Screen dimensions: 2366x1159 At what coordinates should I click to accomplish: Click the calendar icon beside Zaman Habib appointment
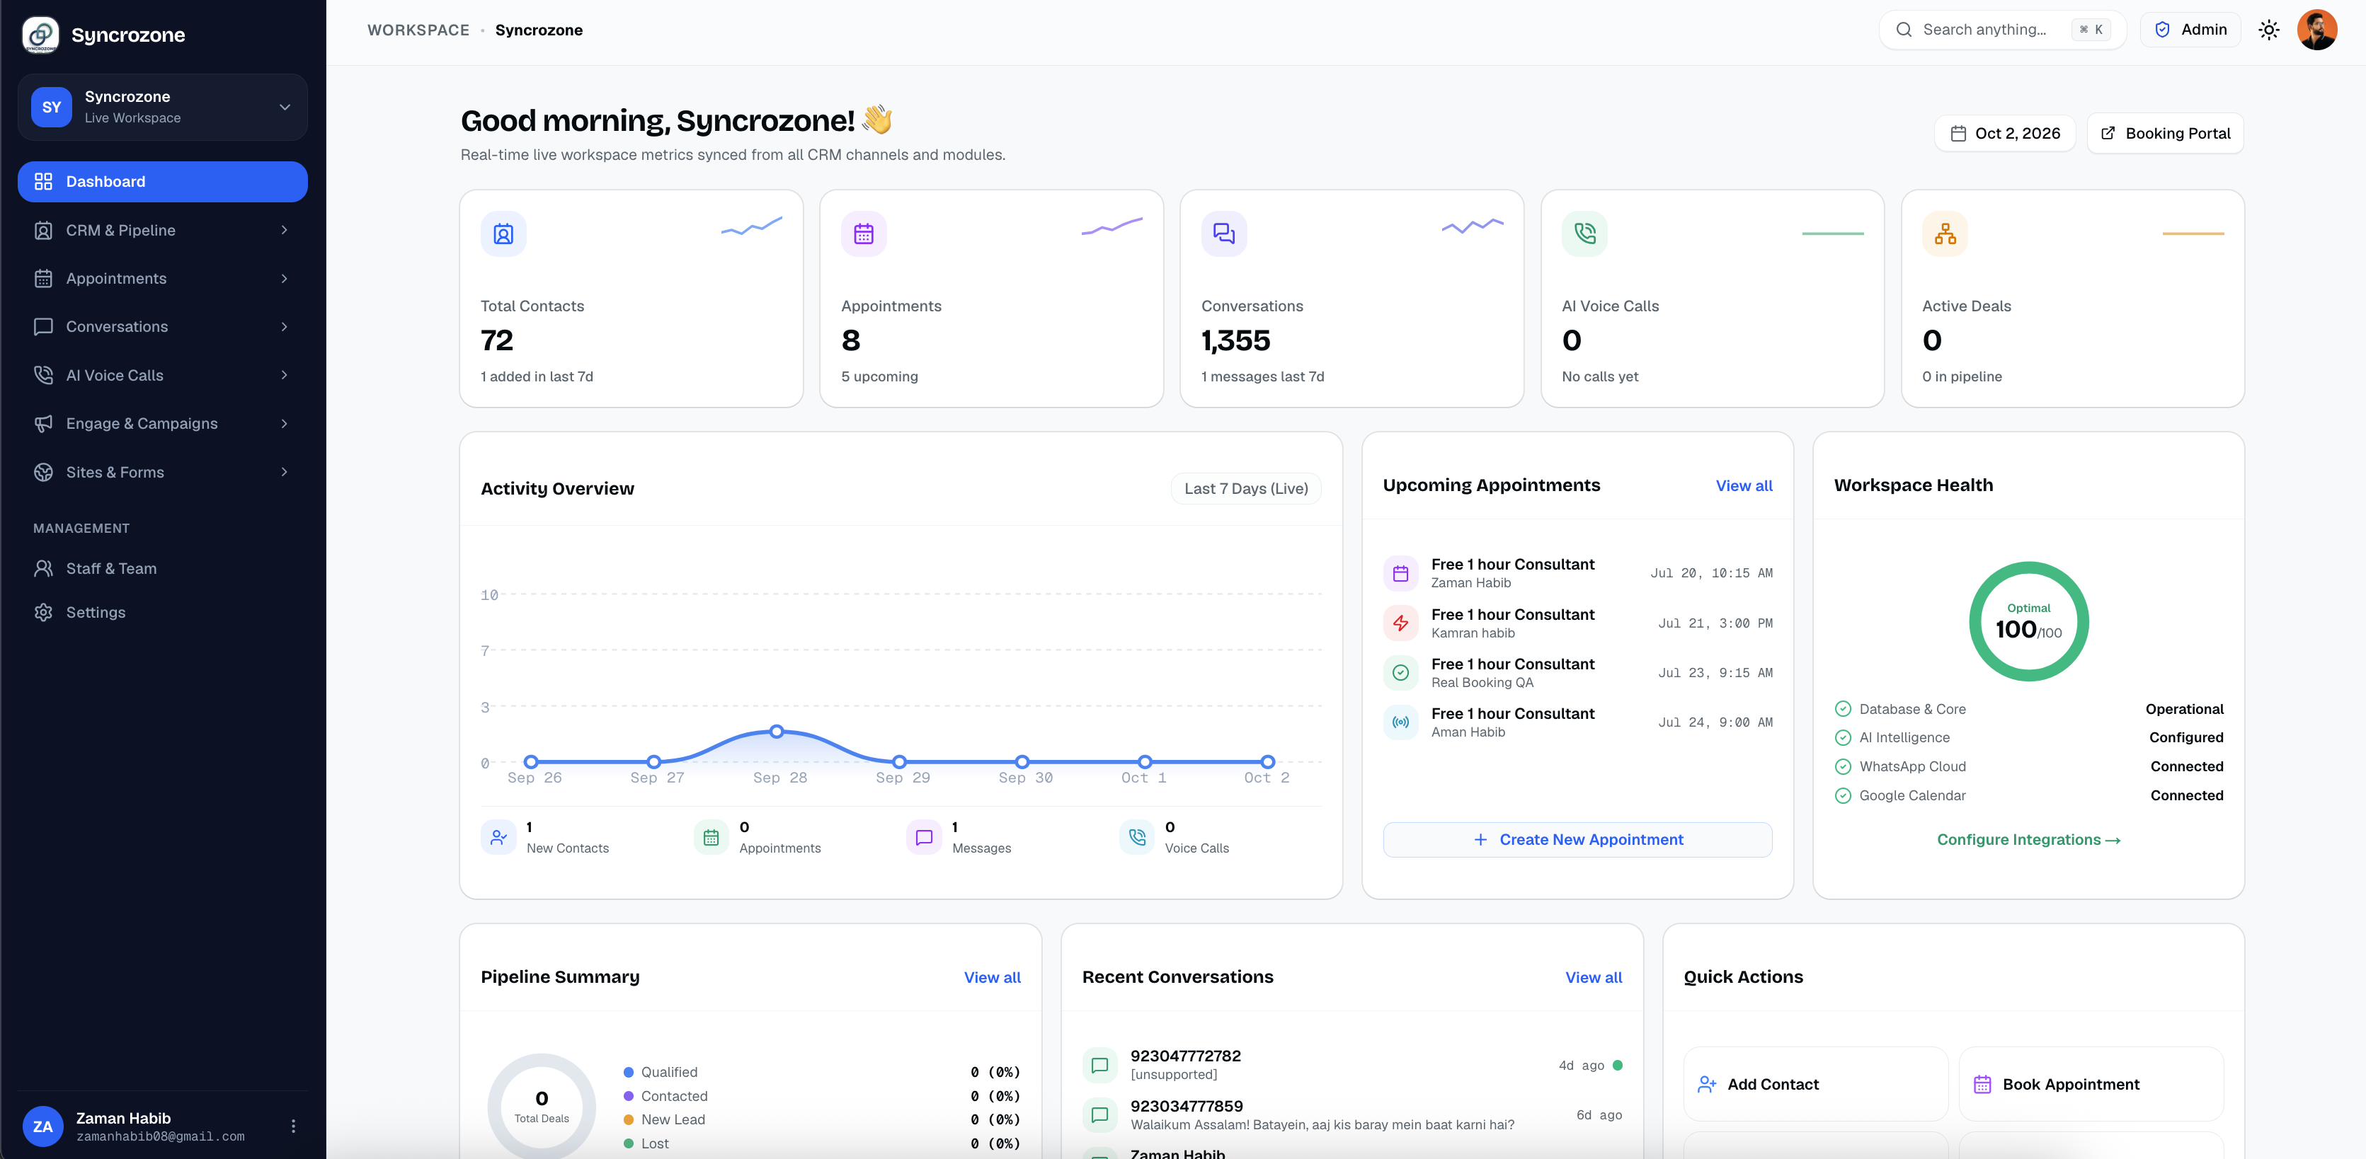tap(1400, 574)
